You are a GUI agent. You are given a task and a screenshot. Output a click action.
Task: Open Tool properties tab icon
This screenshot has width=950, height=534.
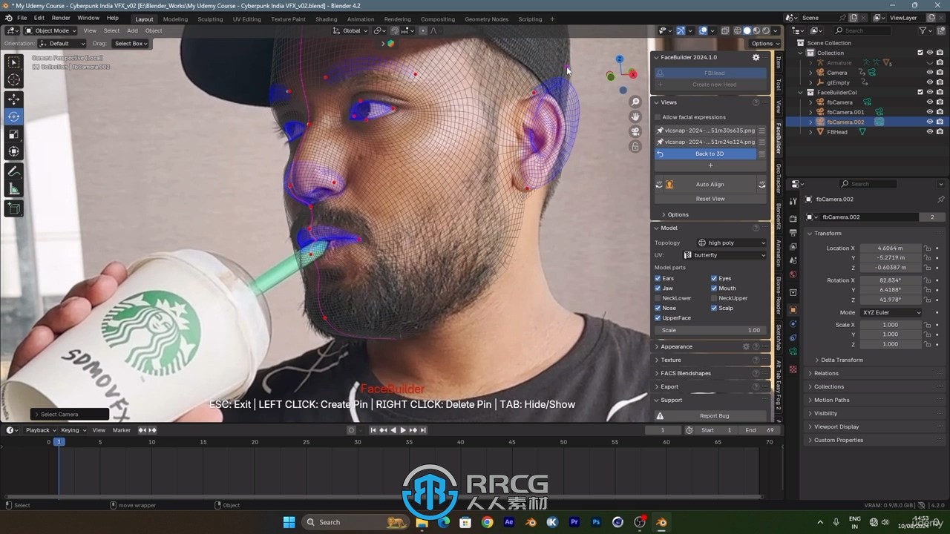[793, 200]
